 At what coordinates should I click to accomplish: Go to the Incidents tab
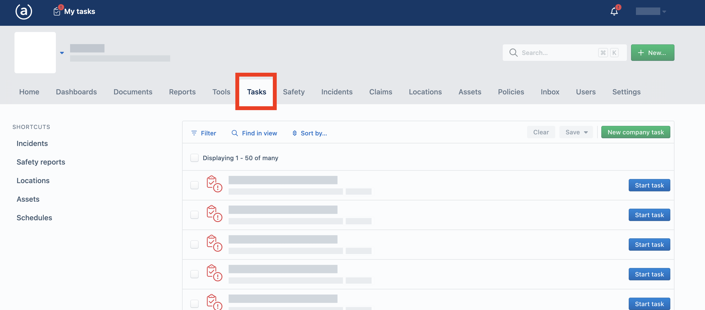click(x=337, y=92)
